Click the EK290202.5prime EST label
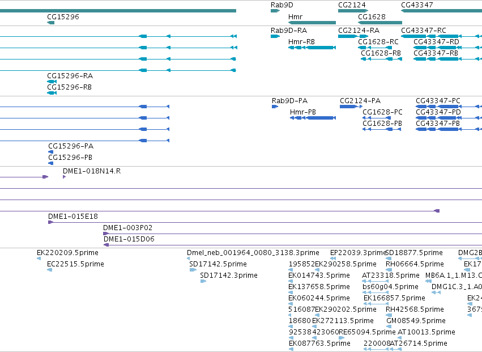The image size is (482, 352). click(346, 310)
